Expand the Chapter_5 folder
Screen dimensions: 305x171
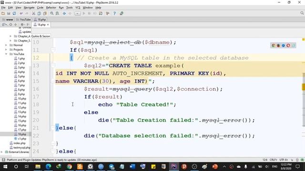coord(10,41)
